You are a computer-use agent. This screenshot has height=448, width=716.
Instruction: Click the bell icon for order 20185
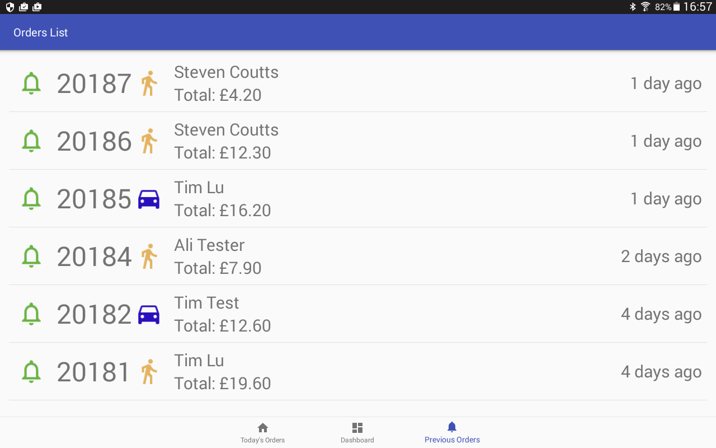(x=31, y=199)
